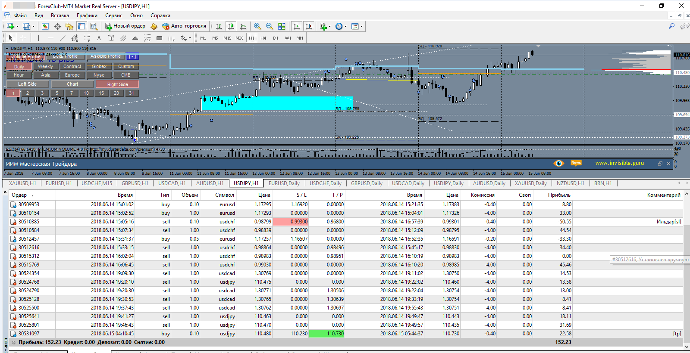
Task: Open the Графики menu
Action: point(87,15)
